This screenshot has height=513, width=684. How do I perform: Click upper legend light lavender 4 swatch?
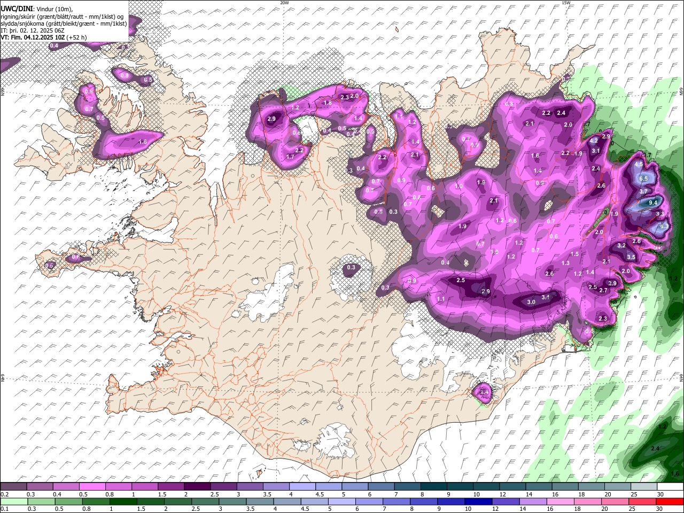click(301, 486)
